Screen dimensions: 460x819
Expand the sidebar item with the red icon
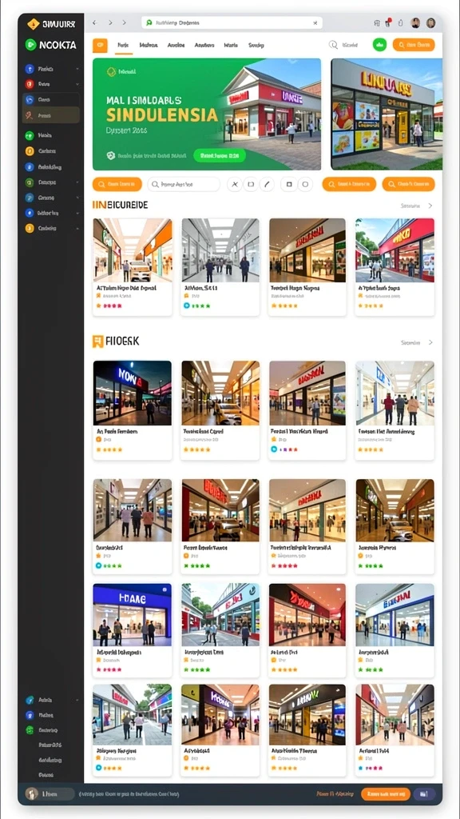[51, 83]
